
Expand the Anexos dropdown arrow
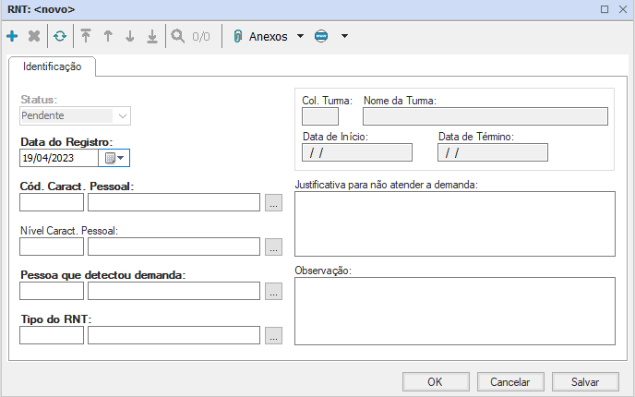(300, 37)
